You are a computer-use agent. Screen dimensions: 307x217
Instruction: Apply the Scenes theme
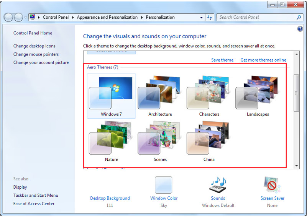160,141
